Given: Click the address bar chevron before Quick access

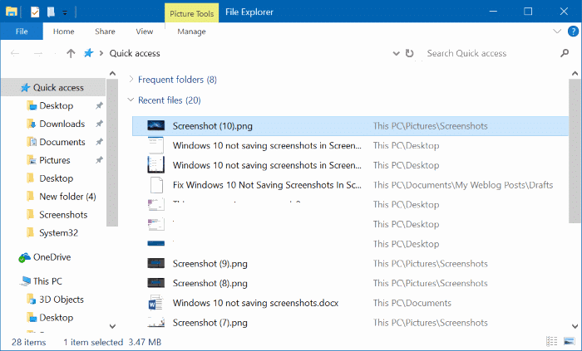Looking at the screenshot, I should pyautogui.click(x=101, y=53).
